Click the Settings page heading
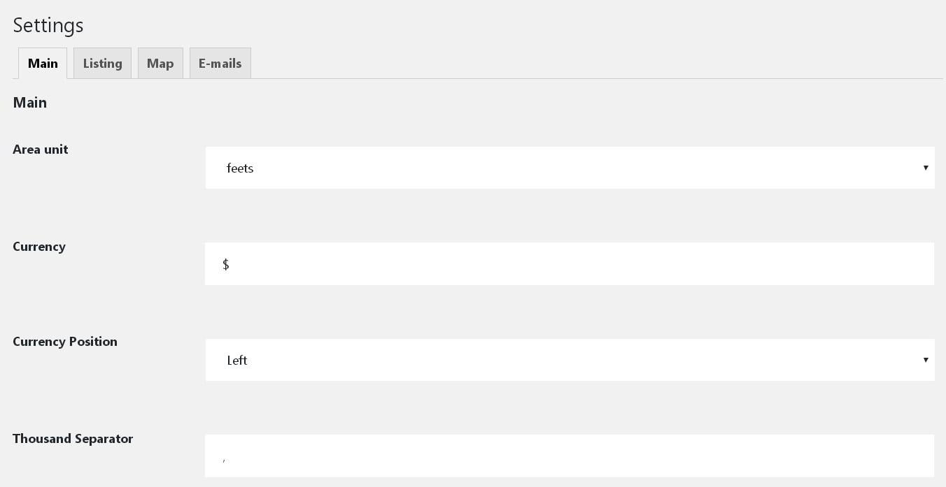Screen dimensions: 946x487 48,25
